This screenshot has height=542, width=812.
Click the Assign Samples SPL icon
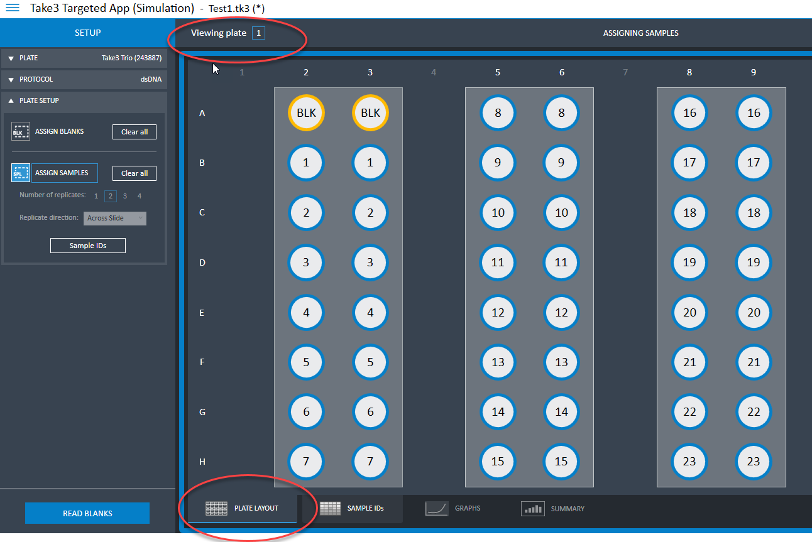click(x=21, y=173)
